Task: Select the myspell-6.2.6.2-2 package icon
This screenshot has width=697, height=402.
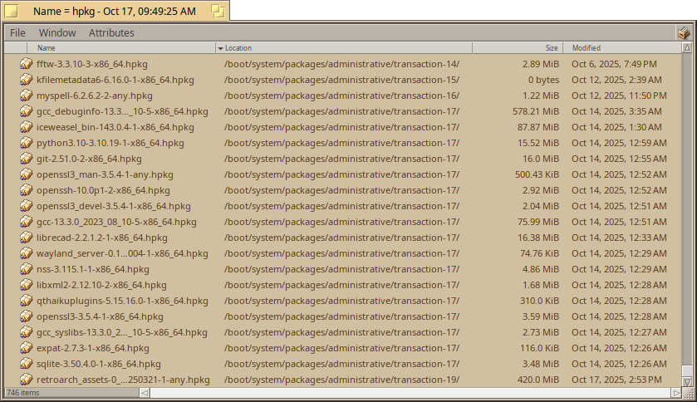Action: click(x=26, y=96)
